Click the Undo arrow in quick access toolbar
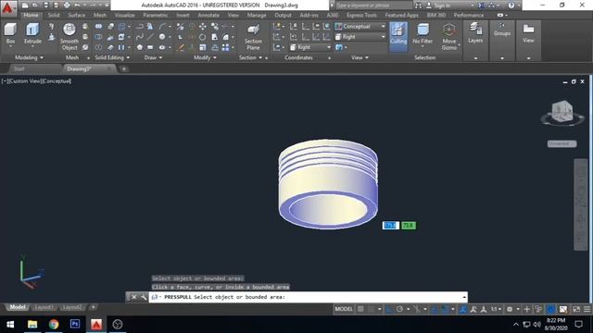This screenshot has height=333, width=593. 77,6
